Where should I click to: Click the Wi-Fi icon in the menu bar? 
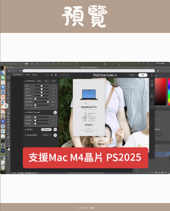click(x=143, y=64)
